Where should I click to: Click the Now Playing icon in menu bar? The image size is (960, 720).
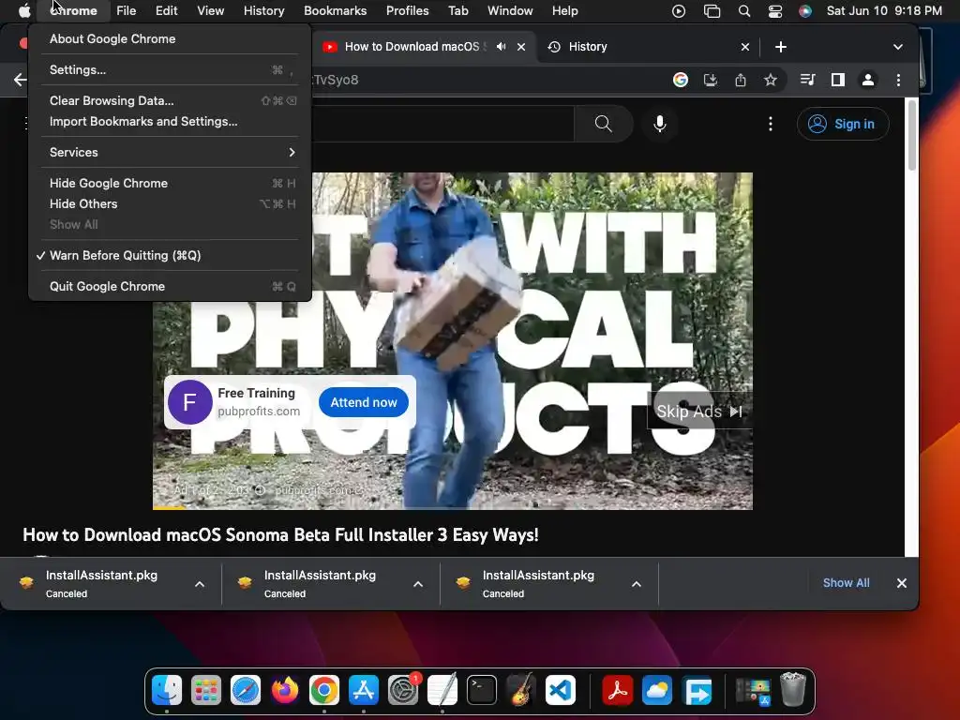(x=679, y=11)
